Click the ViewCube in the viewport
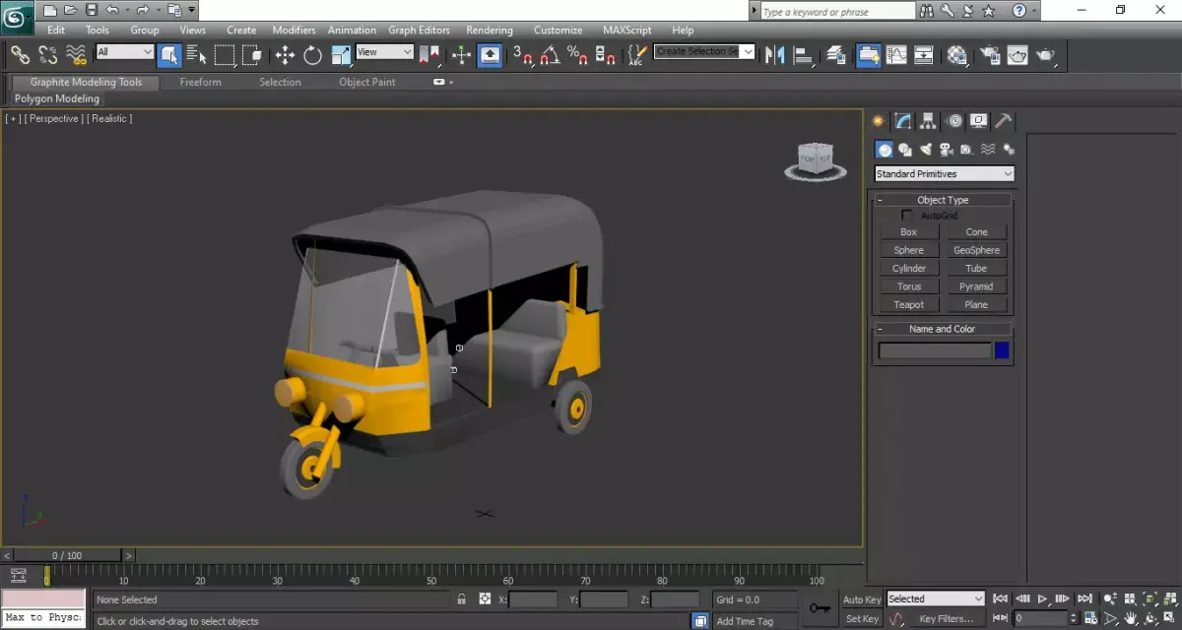Image resolution: width=1182 pixels, height=630 pixels. coord(816,160)
